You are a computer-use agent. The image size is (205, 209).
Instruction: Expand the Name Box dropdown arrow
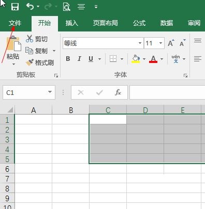tap(50, 92)
